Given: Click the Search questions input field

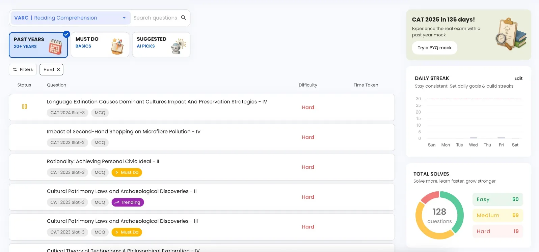Looking at the screenshot, I should click(155, 18).
